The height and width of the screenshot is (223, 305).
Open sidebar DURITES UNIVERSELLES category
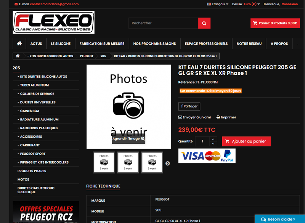pos(37,102)
